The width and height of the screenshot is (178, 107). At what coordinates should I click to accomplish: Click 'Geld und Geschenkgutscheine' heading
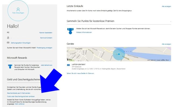point(23,79)
